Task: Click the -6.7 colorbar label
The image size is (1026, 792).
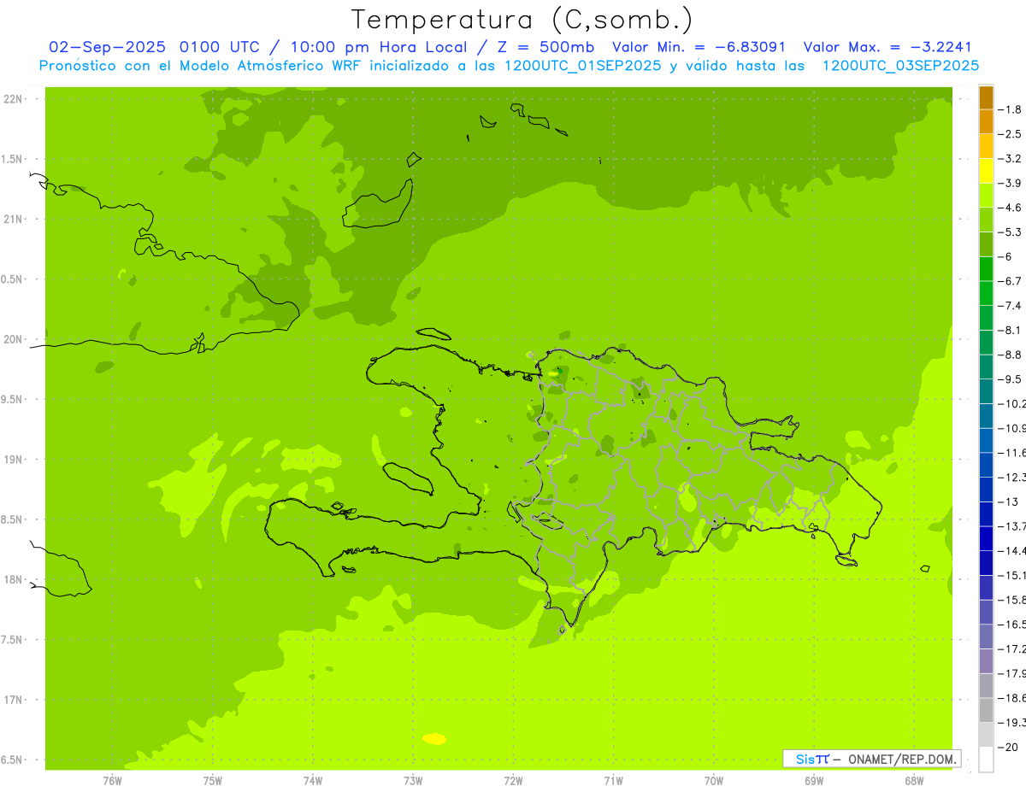Action: coord(1011,281)
